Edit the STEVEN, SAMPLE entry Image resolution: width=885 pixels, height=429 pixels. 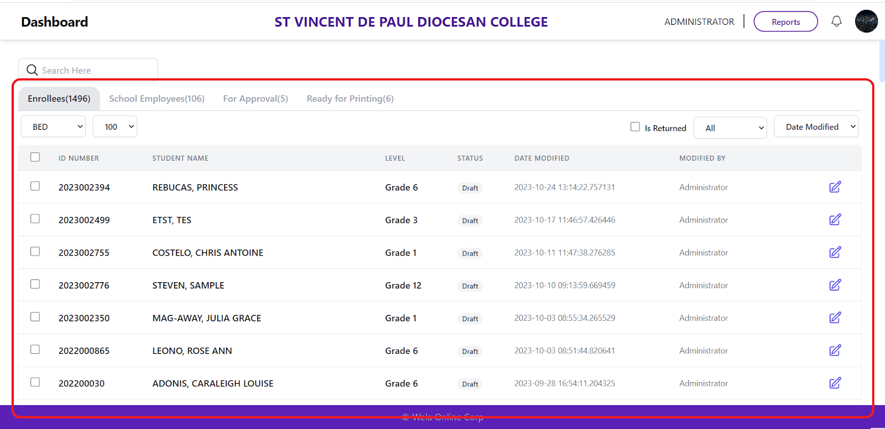click(x=835, y=285)
